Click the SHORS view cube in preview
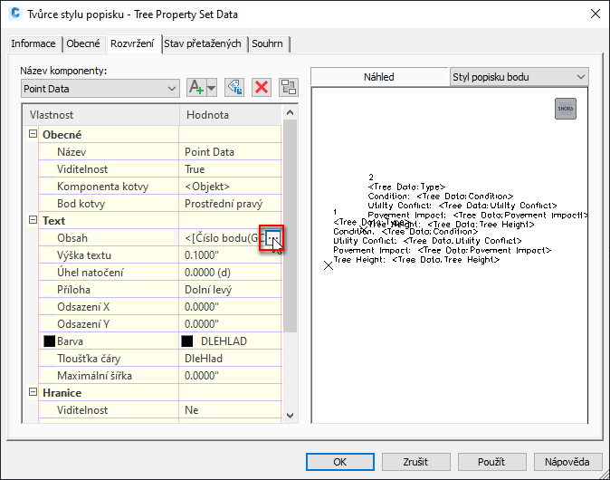Viewport: 610px width, 480px height. pyautogui.click(x=566, y=109)
